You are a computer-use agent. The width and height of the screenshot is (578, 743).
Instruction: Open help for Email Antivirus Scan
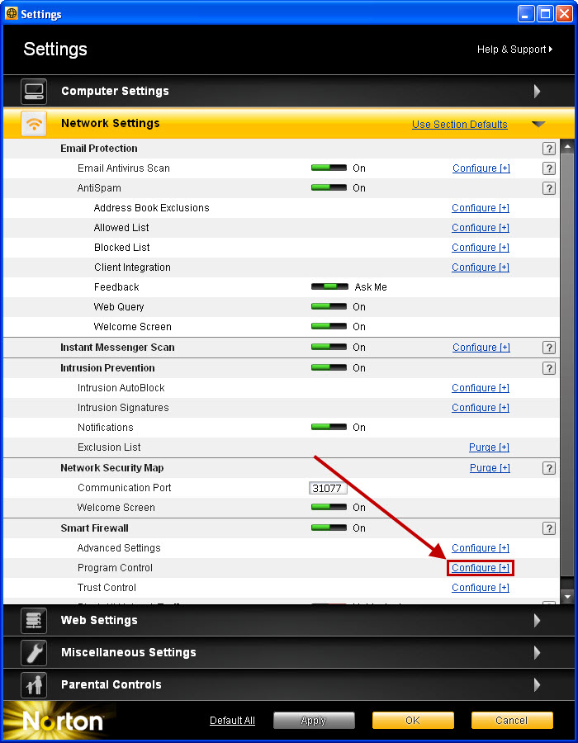(x=548, y=168)
